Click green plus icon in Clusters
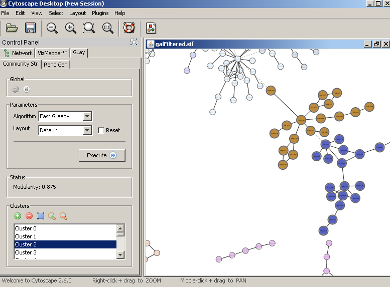Screen dimensions: 390x287 [18, 216]
